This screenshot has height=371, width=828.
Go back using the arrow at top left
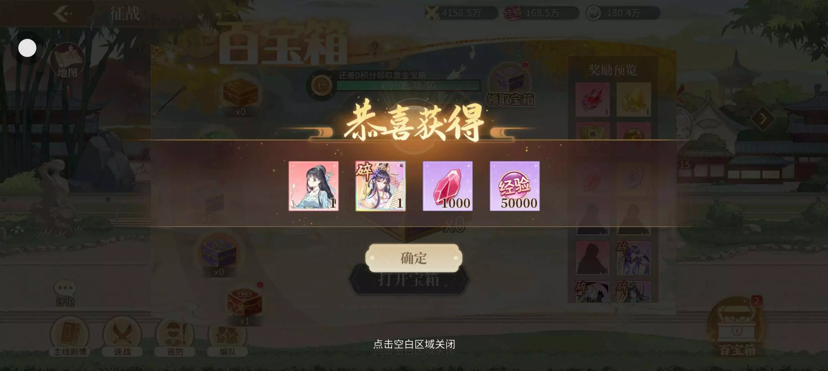63,13
